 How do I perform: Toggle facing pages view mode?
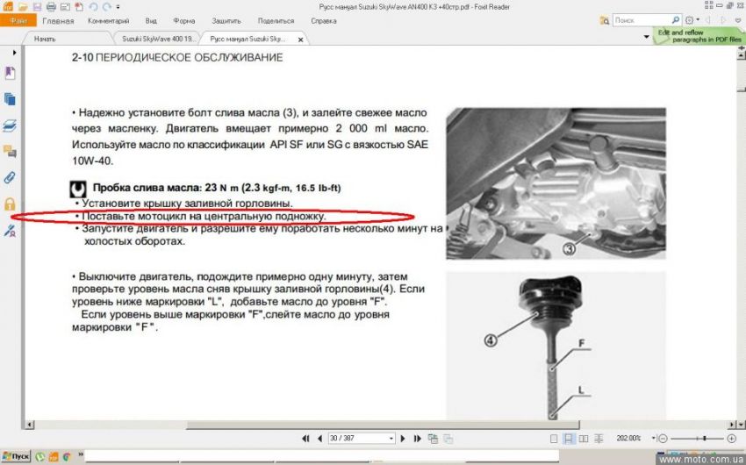coord(583,438)
